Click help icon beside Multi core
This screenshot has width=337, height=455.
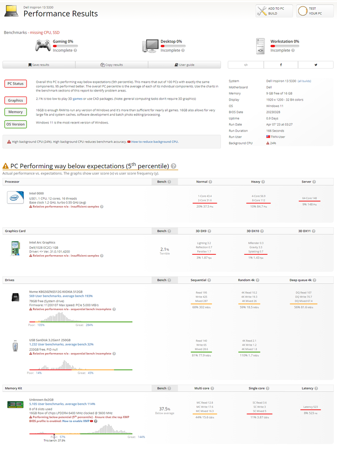coord(212,389)
